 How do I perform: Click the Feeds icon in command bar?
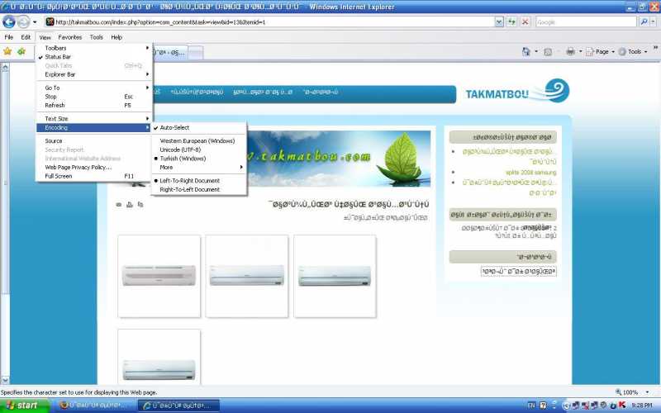548,52
